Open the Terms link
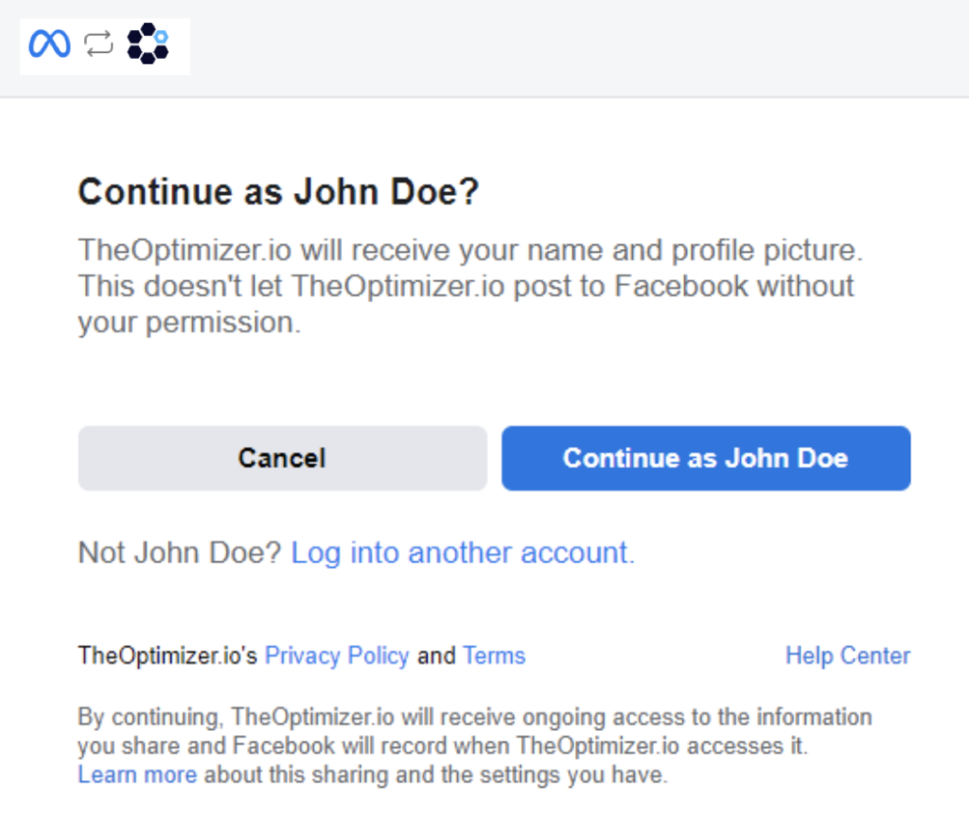 [x=494, y=655]
